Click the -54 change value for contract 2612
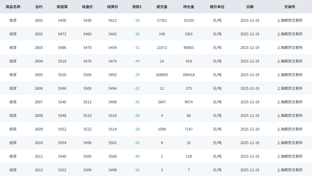Image resolution: width=312 pixels, height=177 pixels. [137, 170]
